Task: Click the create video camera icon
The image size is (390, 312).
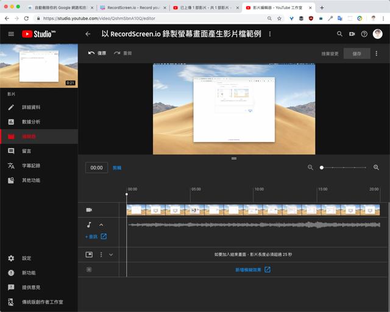Action: coord(352,34)
